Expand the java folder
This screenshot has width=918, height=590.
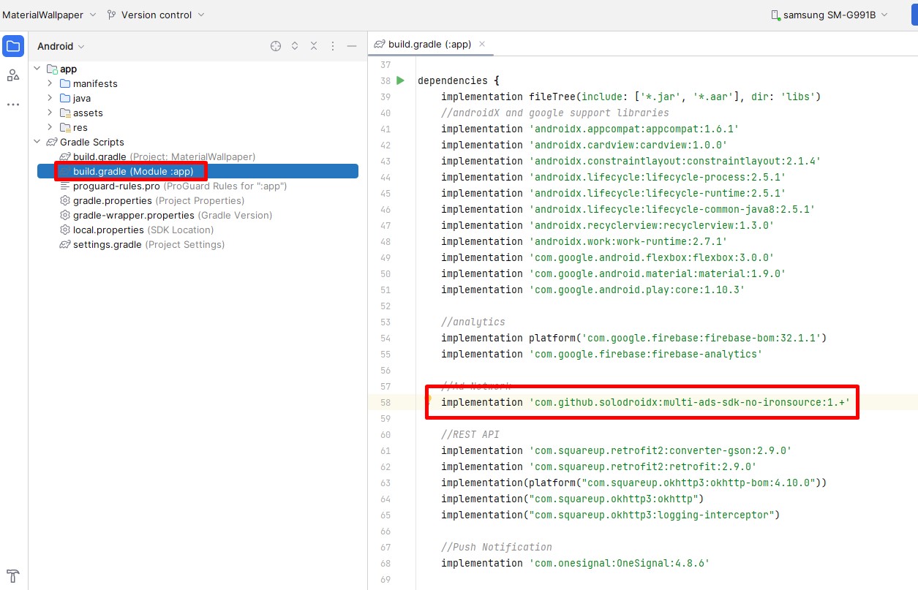pos(50,98)
